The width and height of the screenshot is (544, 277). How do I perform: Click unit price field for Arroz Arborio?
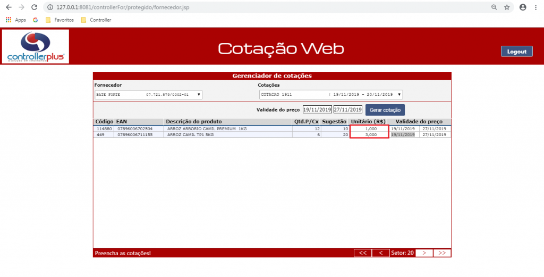[x=369, y=129]
